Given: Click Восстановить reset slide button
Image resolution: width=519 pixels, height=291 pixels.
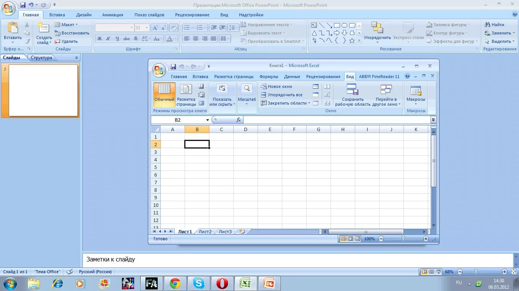Looking at the screenshot, I should point(72,33).
